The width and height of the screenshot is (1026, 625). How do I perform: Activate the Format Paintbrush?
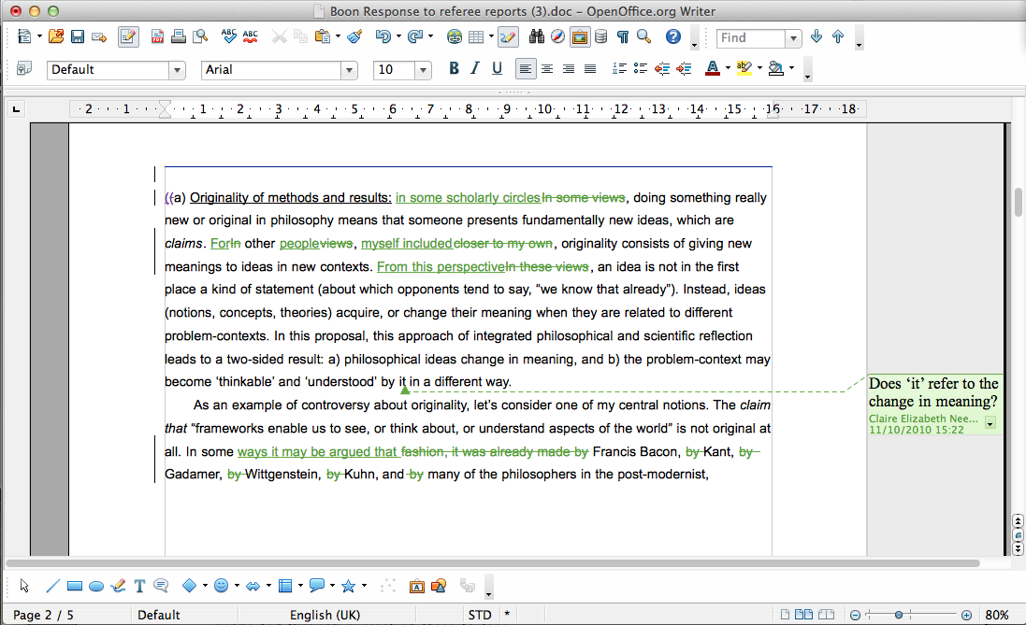click(354, 36)
